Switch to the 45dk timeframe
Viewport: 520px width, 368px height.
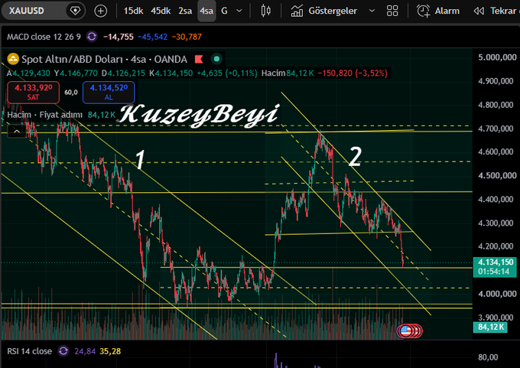[161, 11]
